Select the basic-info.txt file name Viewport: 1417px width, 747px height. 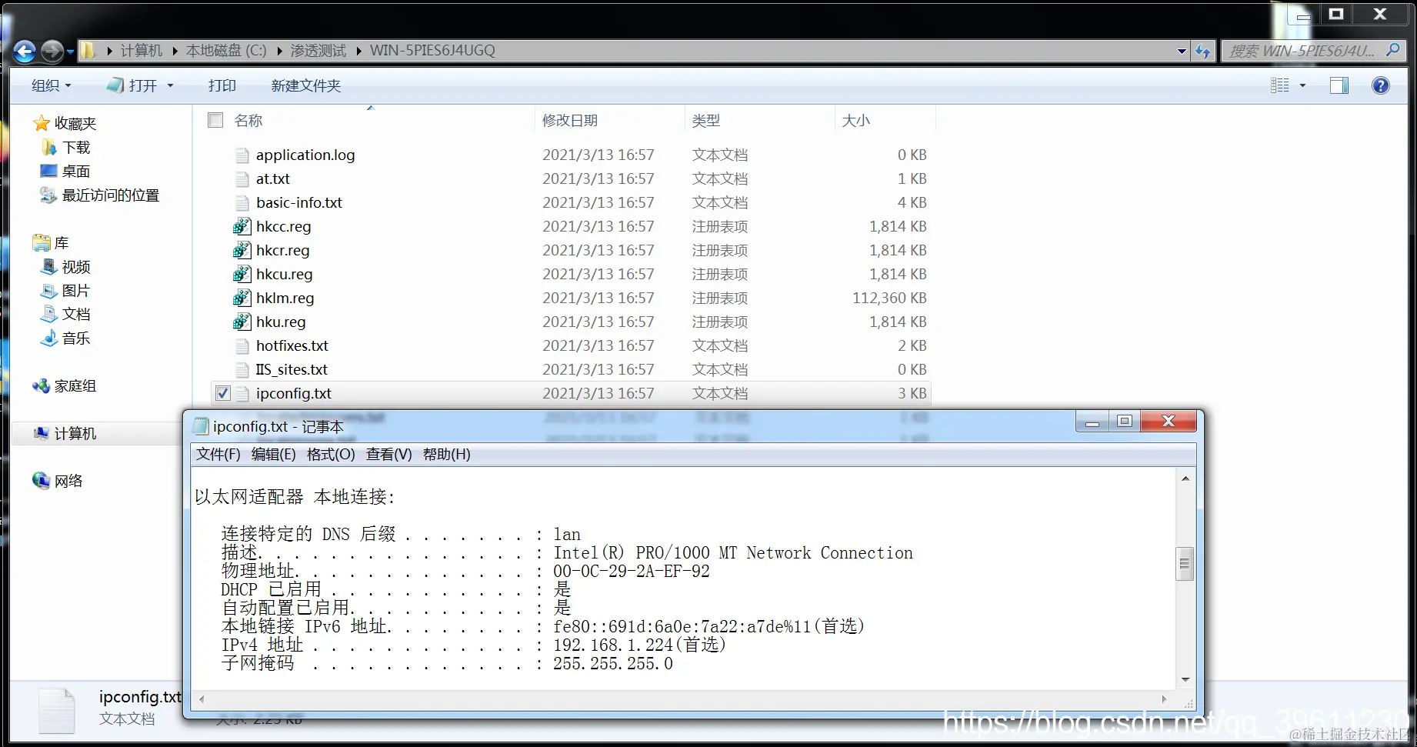(299, 202)
